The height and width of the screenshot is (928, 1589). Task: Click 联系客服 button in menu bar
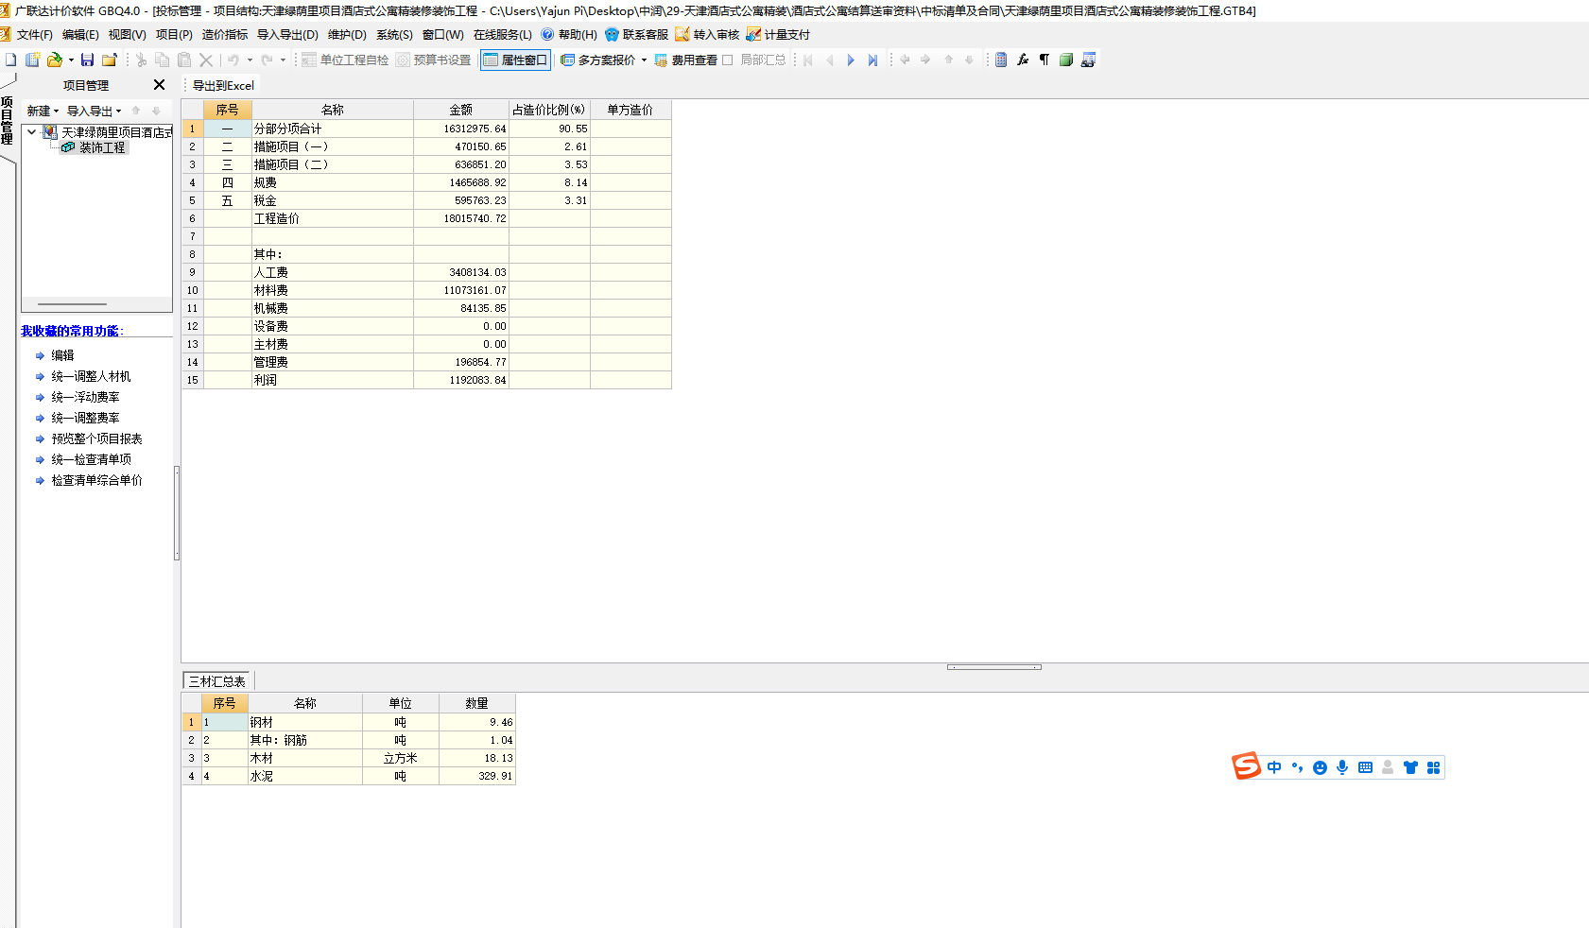[x=636, y=35]
